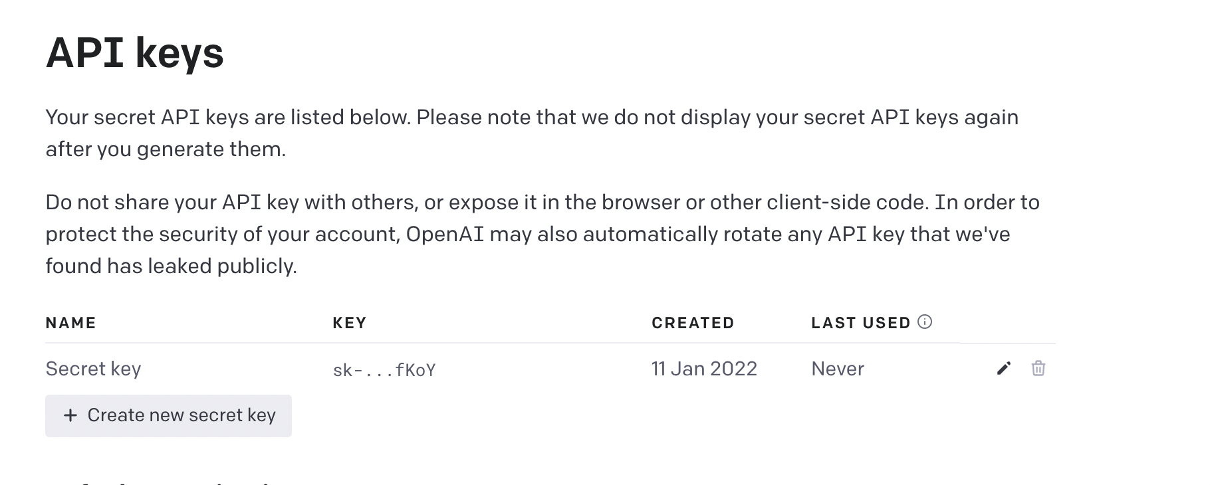The image size is (1210, 485).
Task: Click the created date 11 Jan 2022
Action: coord(704,369)
